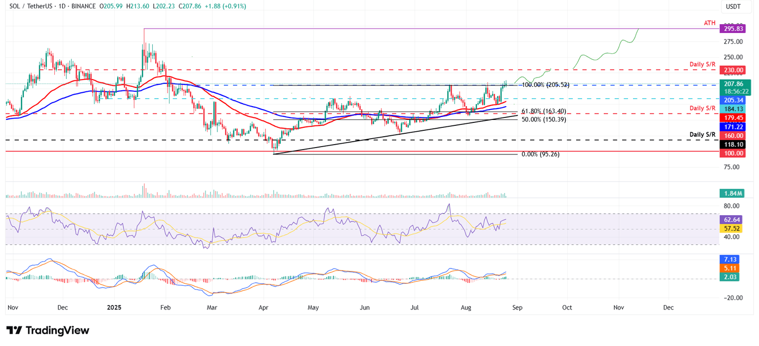This screenshot has width=759, height=346.
Task: Click the Sep label on the date axis
Action: (x=517, y=307)
